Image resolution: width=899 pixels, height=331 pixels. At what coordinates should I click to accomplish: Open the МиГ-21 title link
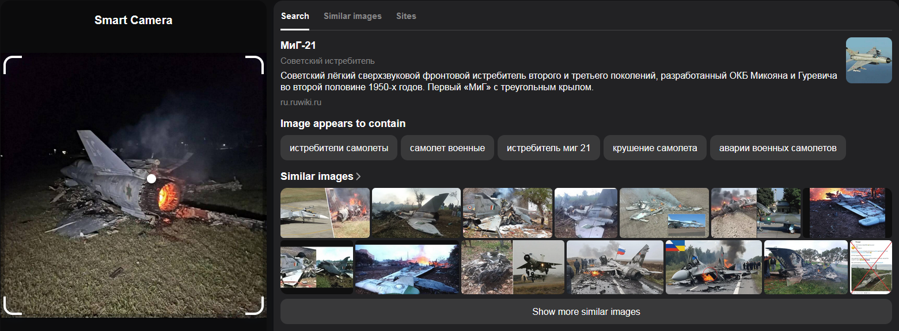pos(298,45)
